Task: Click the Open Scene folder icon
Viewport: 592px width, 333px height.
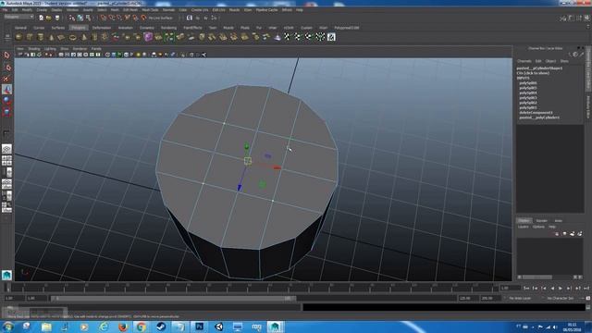Action: [x=49, y=18]
